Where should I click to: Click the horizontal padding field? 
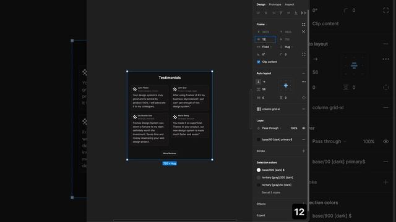point(265,97)
